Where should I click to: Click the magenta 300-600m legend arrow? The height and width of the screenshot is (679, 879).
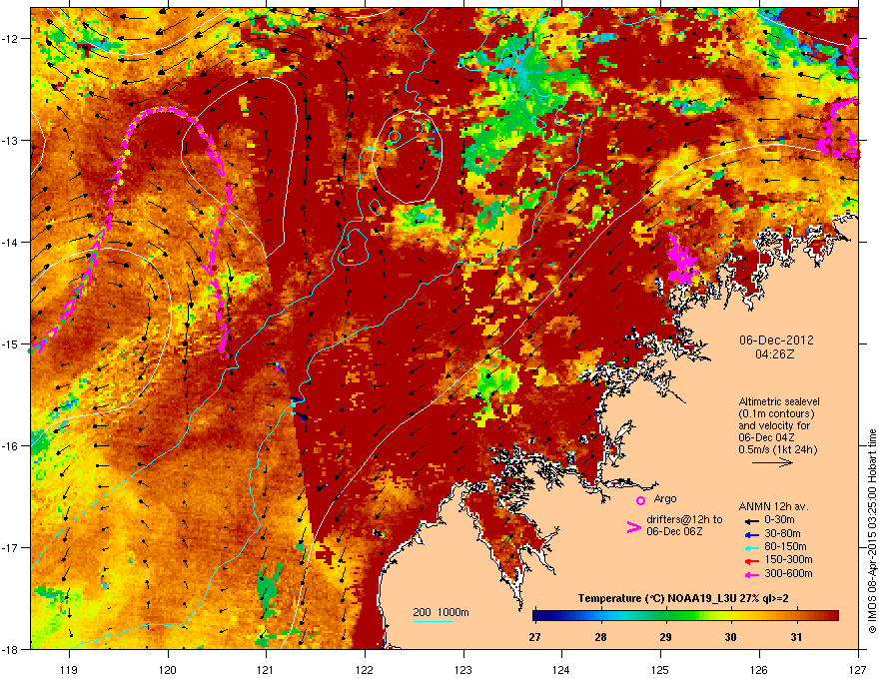tap(751, 574)
